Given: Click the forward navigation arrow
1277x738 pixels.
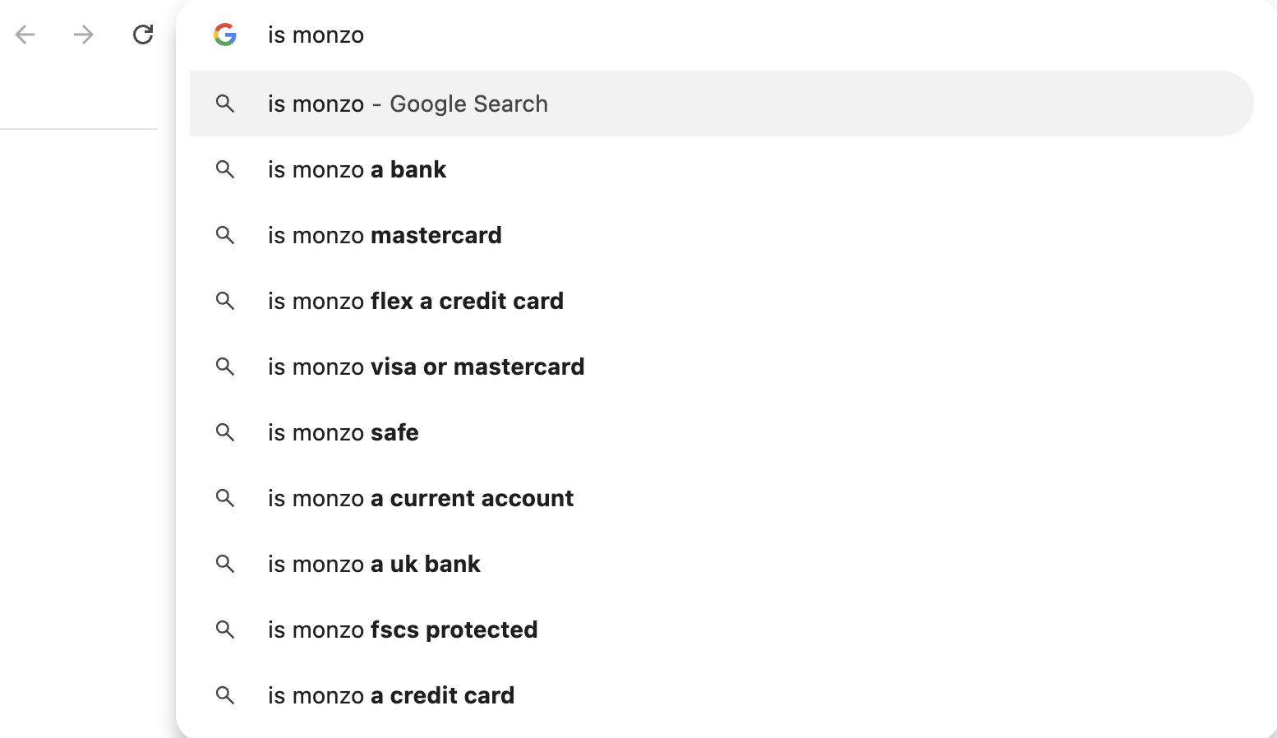Looking at the screenshot, I should 82,35.
